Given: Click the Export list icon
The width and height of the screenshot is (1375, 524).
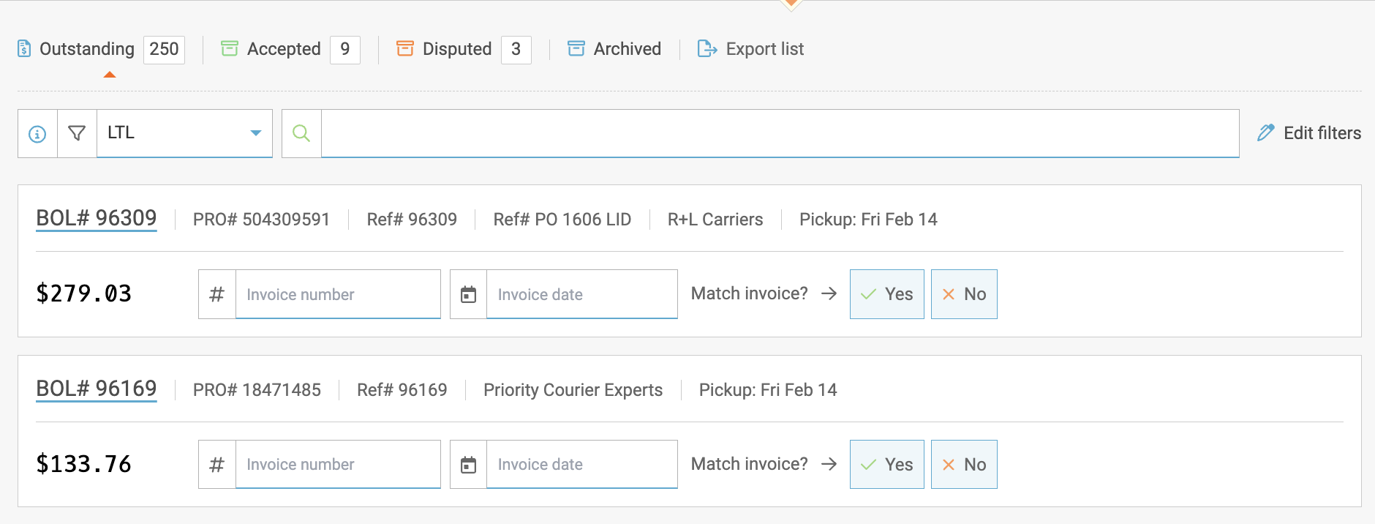Looking at the screenshot, I should point(707,49).
